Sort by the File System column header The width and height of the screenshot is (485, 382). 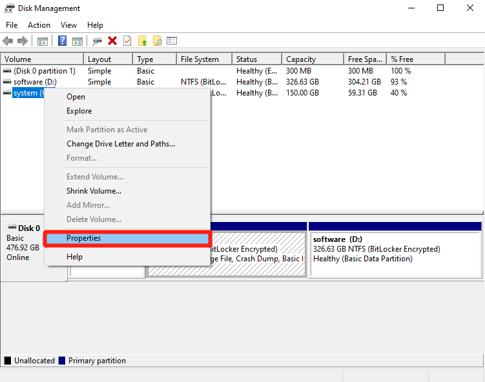[x=200, y=59]
